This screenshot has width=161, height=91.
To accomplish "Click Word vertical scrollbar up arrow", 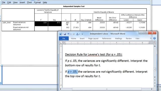I will (155, 46).
